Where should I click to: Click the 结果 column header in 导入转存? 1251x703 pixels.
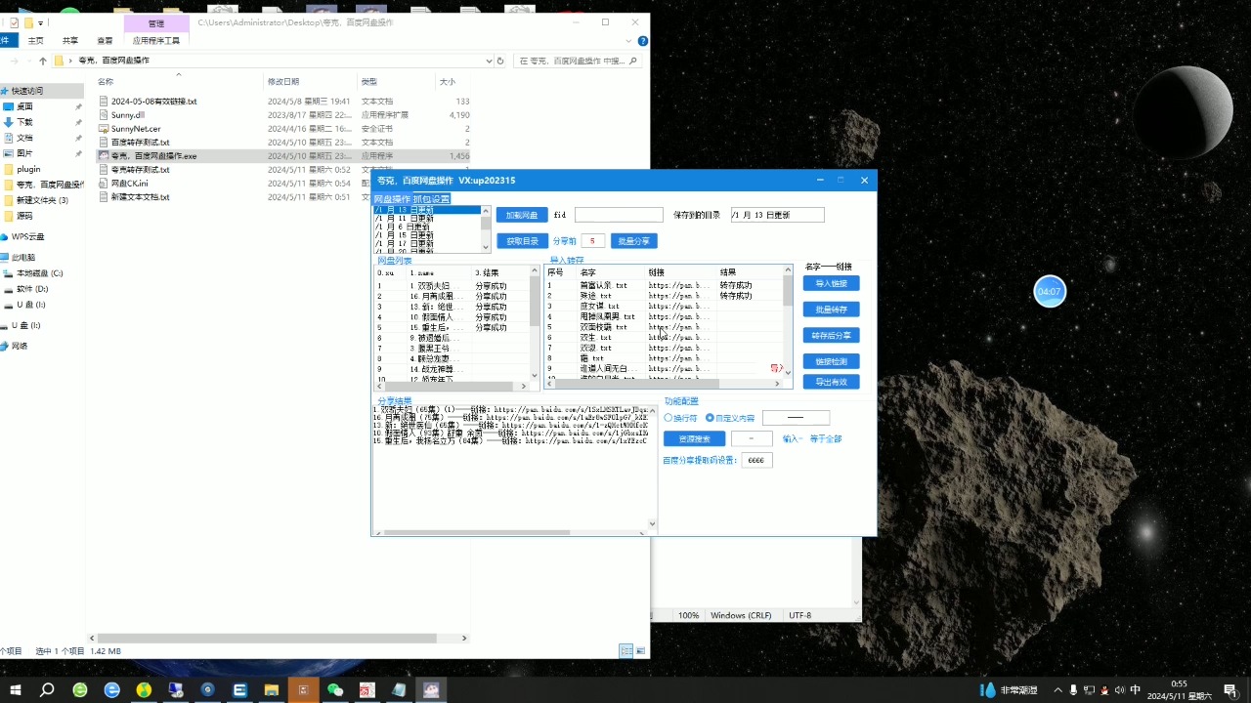click(x=749, y=272)
